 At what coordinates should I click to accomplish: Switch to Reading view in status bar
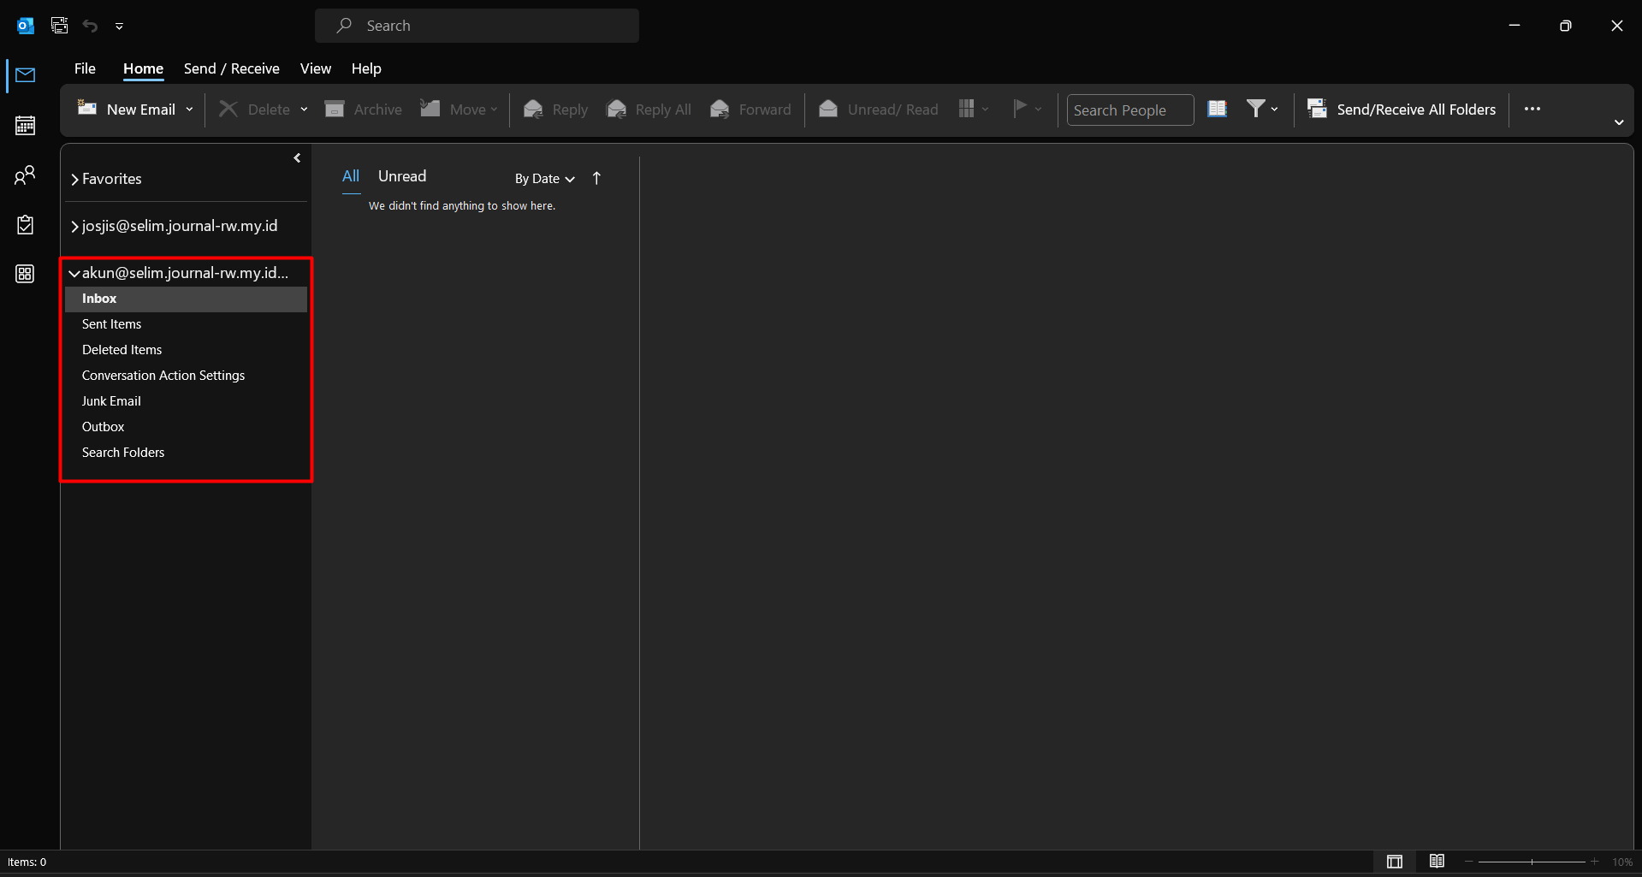pos(1437,862)
